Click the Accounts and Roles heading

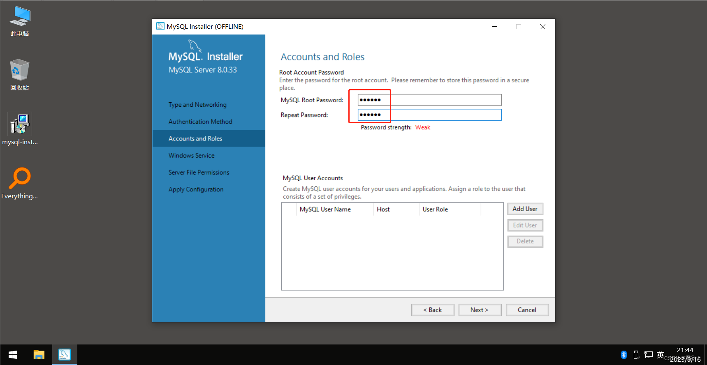[322, 57]
